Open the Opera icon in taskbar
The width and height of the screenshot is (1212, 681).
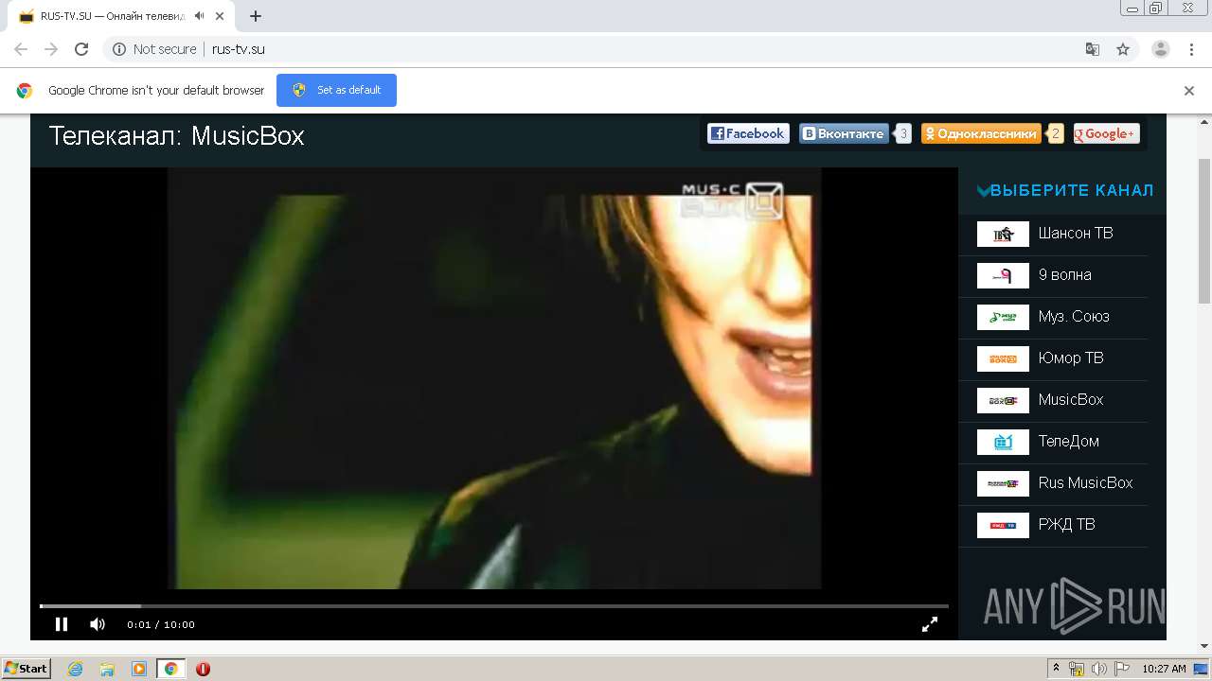click(203, 669)
